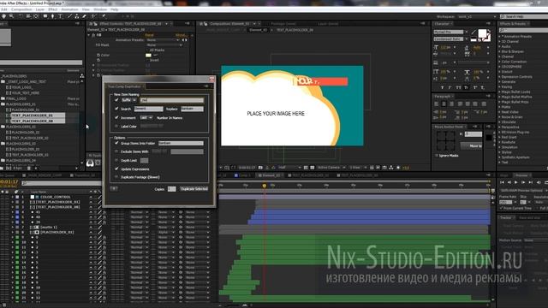Screen dimensions: 548x308
Task: Enable Duplicate Footage (Slower) checkbox
Action: click(116, 177)
